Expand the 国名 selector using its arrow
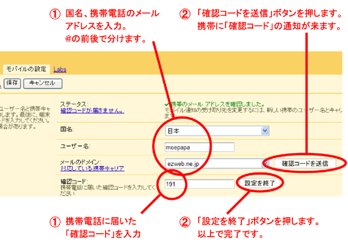 pyautogui.click(x=265, y=131)
